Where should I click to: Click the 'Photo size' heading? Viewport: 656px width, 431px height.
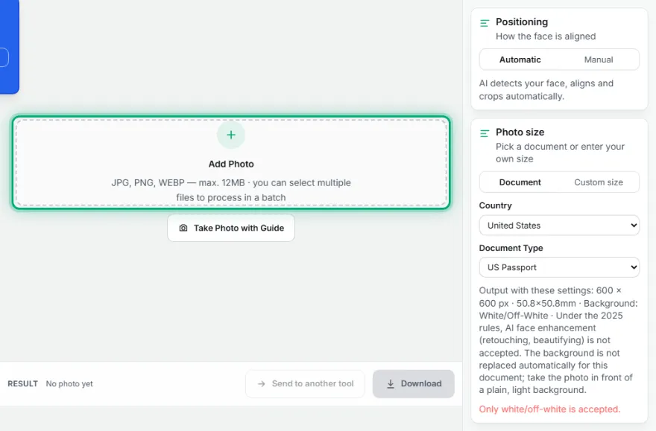[520, 133]
